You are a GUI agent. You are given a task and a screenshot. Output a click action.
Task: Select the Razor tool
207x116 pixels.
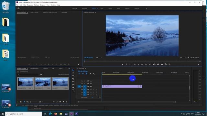pyautogui.click(x=73, y=79)
